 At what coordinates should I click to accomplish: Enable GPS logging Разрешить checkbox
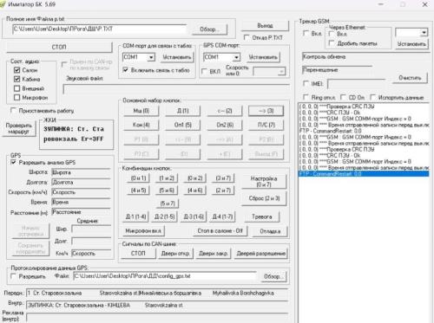point(13,276)
